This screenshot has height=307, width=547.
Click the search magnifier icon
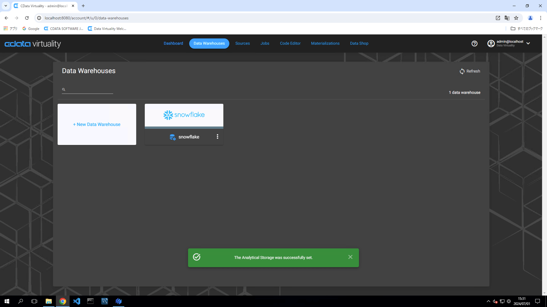point(64,90)
